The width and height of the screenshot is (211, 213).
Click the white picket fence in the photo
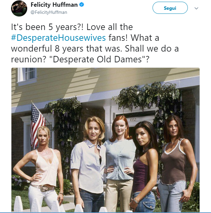coord(54,206)
